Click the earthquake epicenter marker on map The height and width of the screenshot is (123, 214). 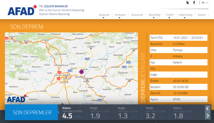click(81, 72)
